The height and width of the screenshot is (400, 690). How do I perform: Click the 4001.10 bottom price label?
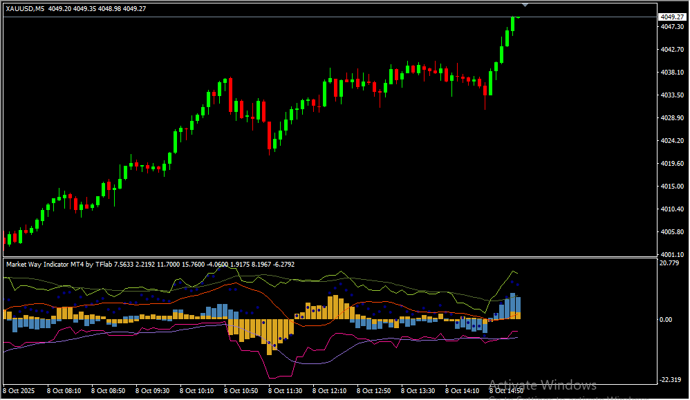click(671, 255)
